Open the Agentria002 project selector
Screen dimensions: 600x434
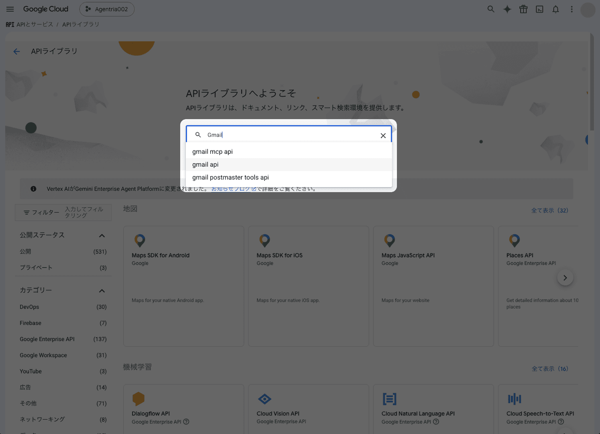(x=107, y=9)
